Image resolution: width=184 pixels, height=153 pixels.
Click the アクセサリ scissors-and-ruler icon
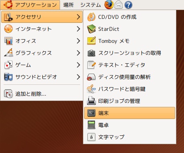[8, 17]
